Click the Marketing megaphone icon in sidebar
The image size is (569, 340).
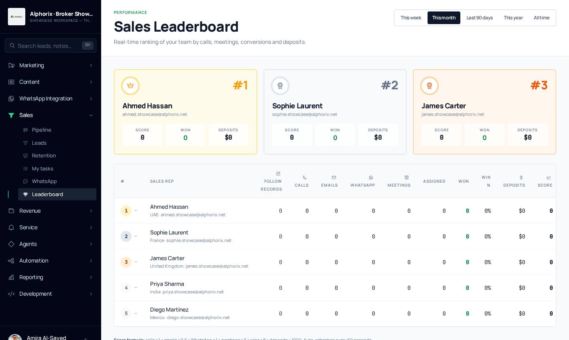[x=11, y=65]
